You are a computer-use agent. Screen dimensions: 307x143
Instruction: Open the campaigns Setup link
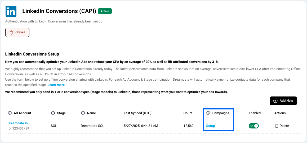pos(211,126)
